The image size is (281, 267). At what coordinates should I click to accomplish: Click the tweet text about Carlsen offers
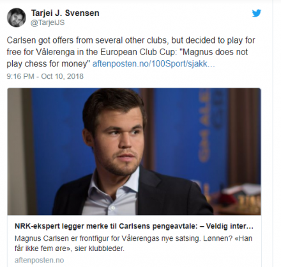point(131,52)
